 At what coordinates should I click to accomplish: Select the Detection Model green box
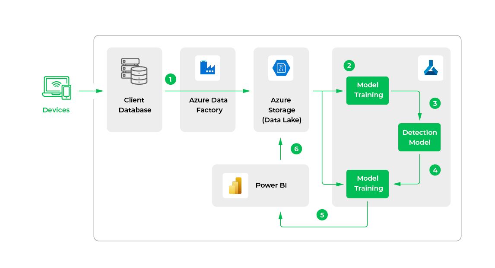419,137
